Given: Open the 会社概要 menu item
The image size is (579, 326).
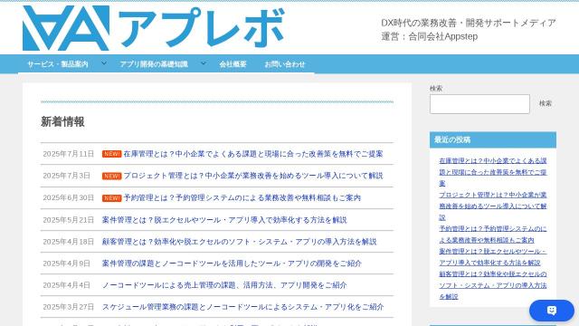Looking at the screenshot, I should pos(233,64).
